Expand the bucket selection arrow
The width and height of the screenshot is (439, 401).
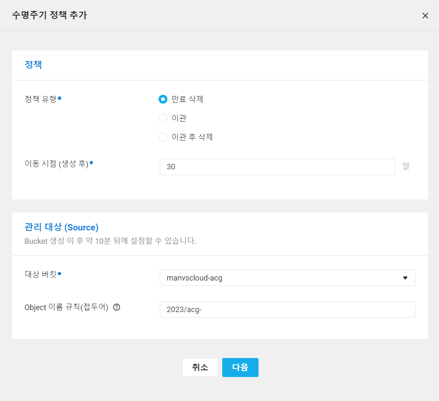click(x=405, y=278)
